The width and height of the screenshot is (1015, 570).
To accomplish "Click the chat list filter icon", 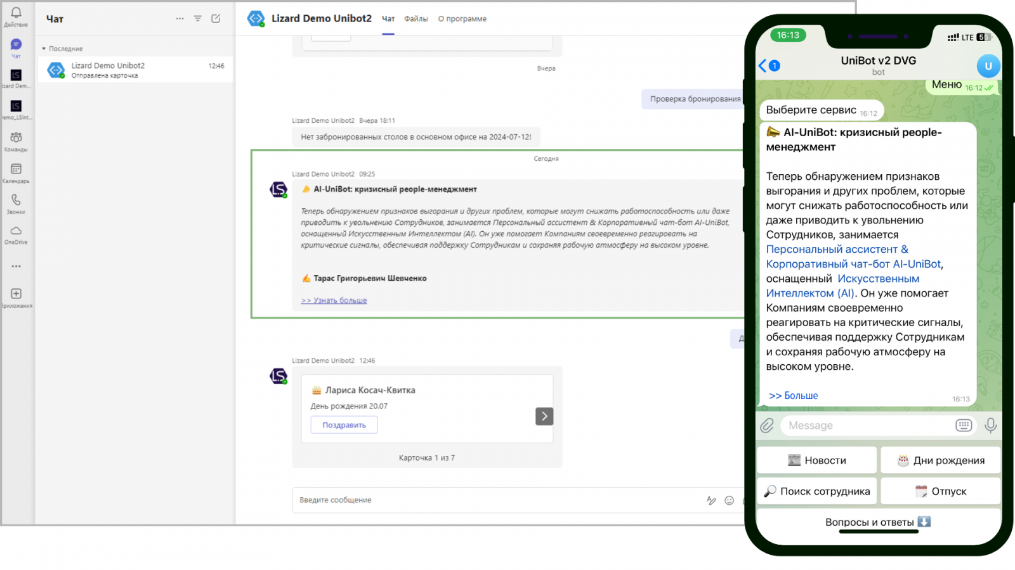I will point(198,18).
